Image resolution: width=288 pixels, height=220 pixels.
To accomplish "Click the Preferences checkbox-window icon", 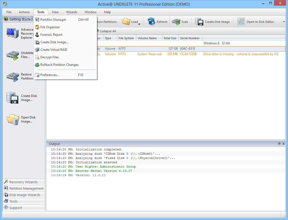I will point(37,75).
